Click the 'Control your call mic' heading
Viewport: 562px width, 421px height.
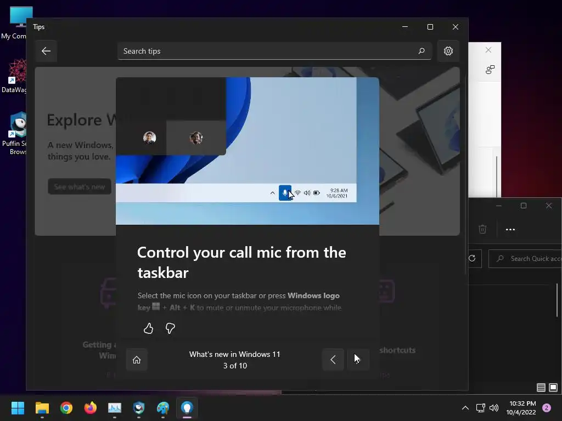(241, 263)
